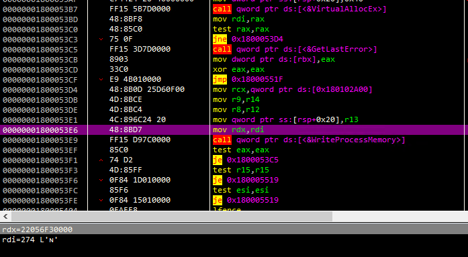Click the horizontal scrollbar thumb

[172, 216]
